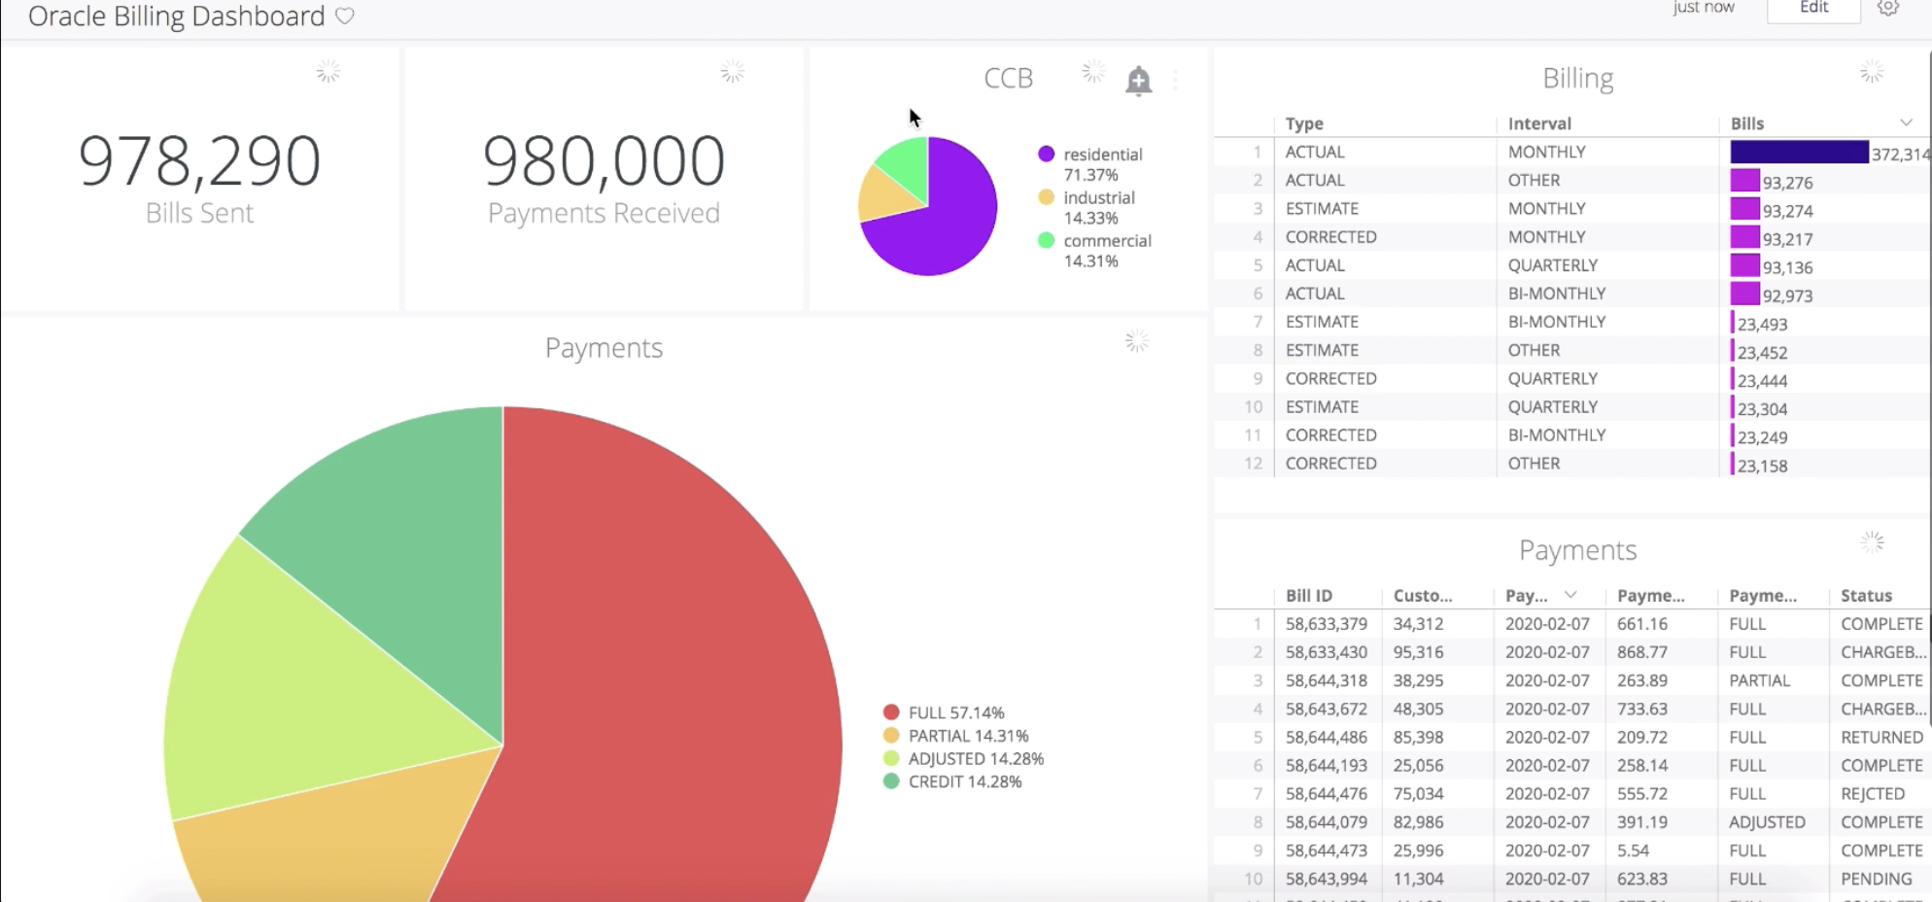Click the Oracle Billing Dashboard title
This screenshot has height=902, width=1932.
[176, 16]
